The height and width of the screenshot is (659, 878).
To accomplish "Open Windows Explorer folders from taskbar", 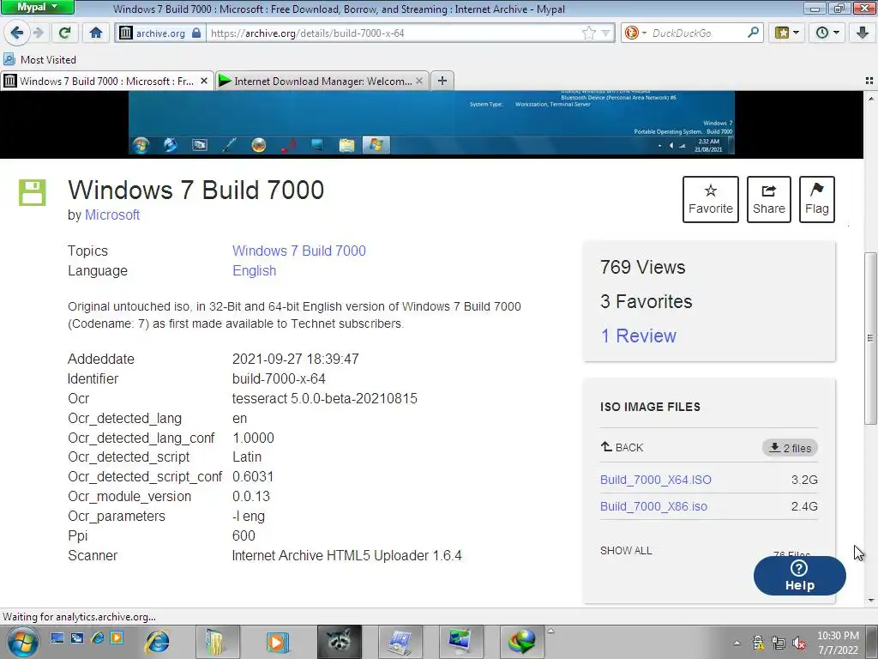I will coord(217,642).
